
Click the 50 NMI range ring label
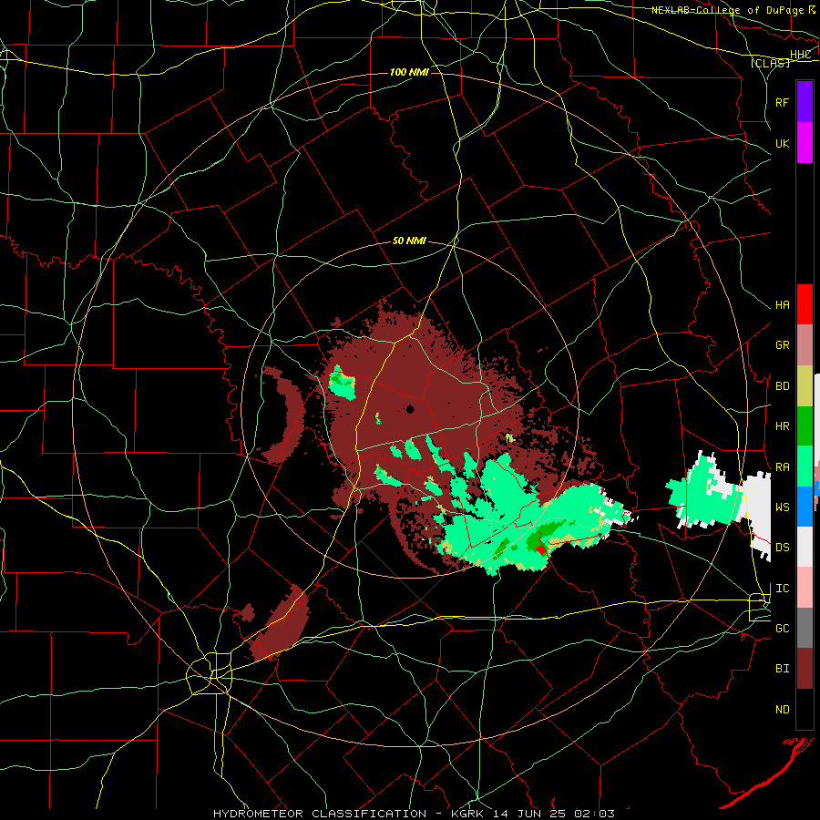pos(409,241)
